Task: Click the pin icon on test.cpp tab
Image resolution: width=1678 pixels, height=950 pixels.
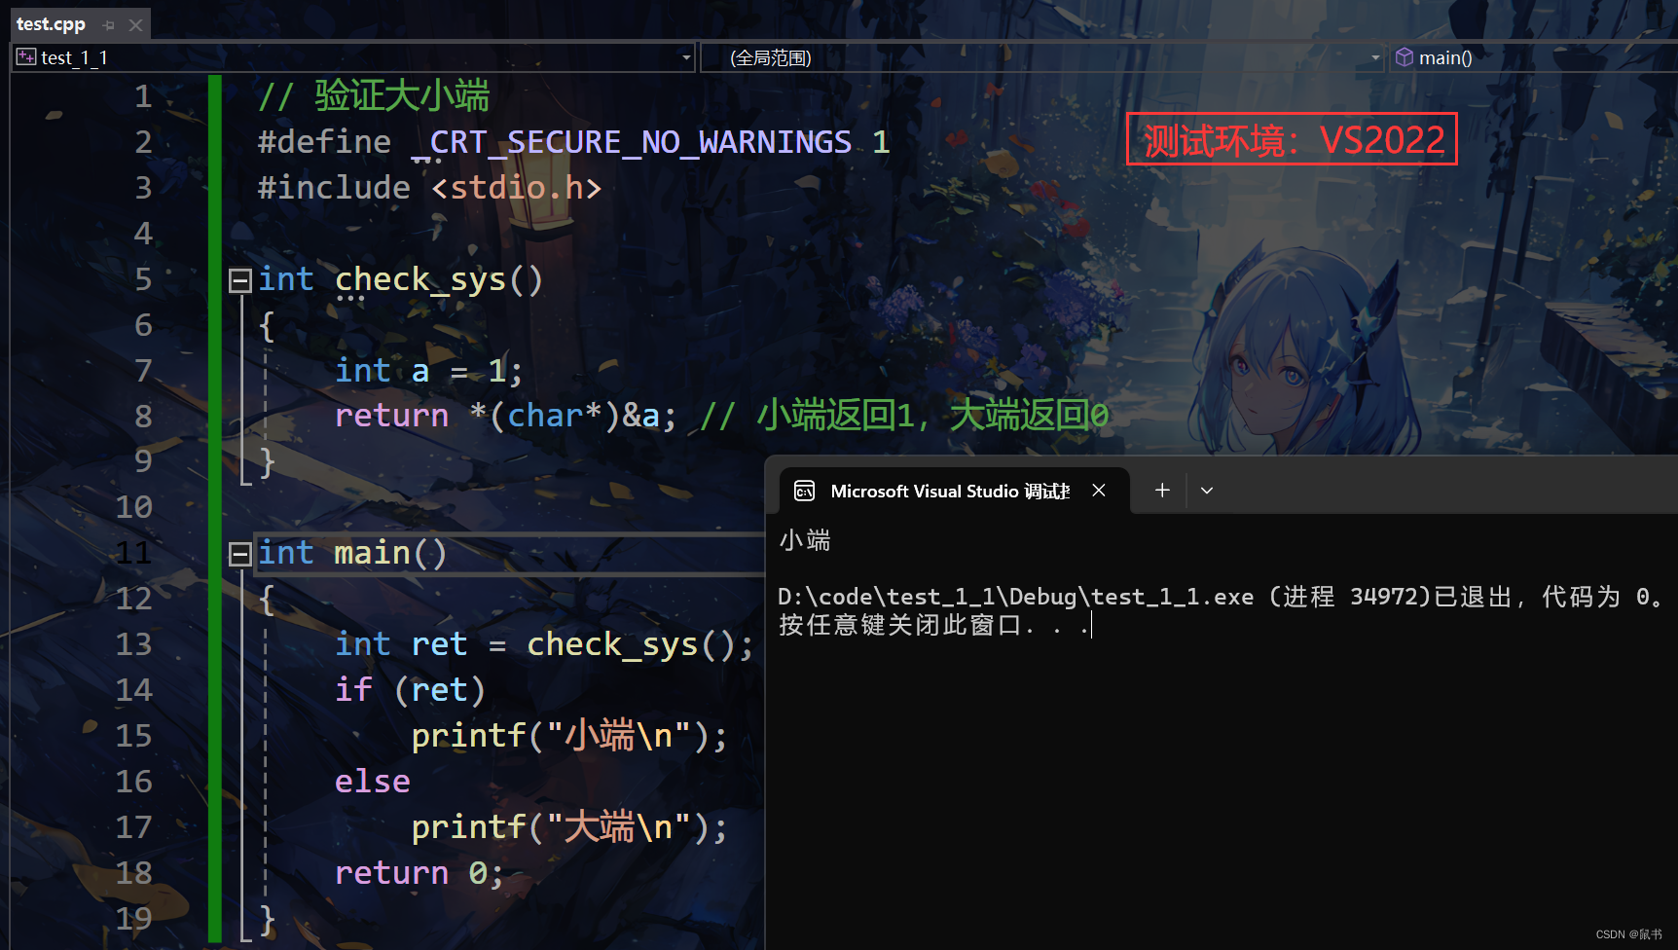Action: (109, 25)
